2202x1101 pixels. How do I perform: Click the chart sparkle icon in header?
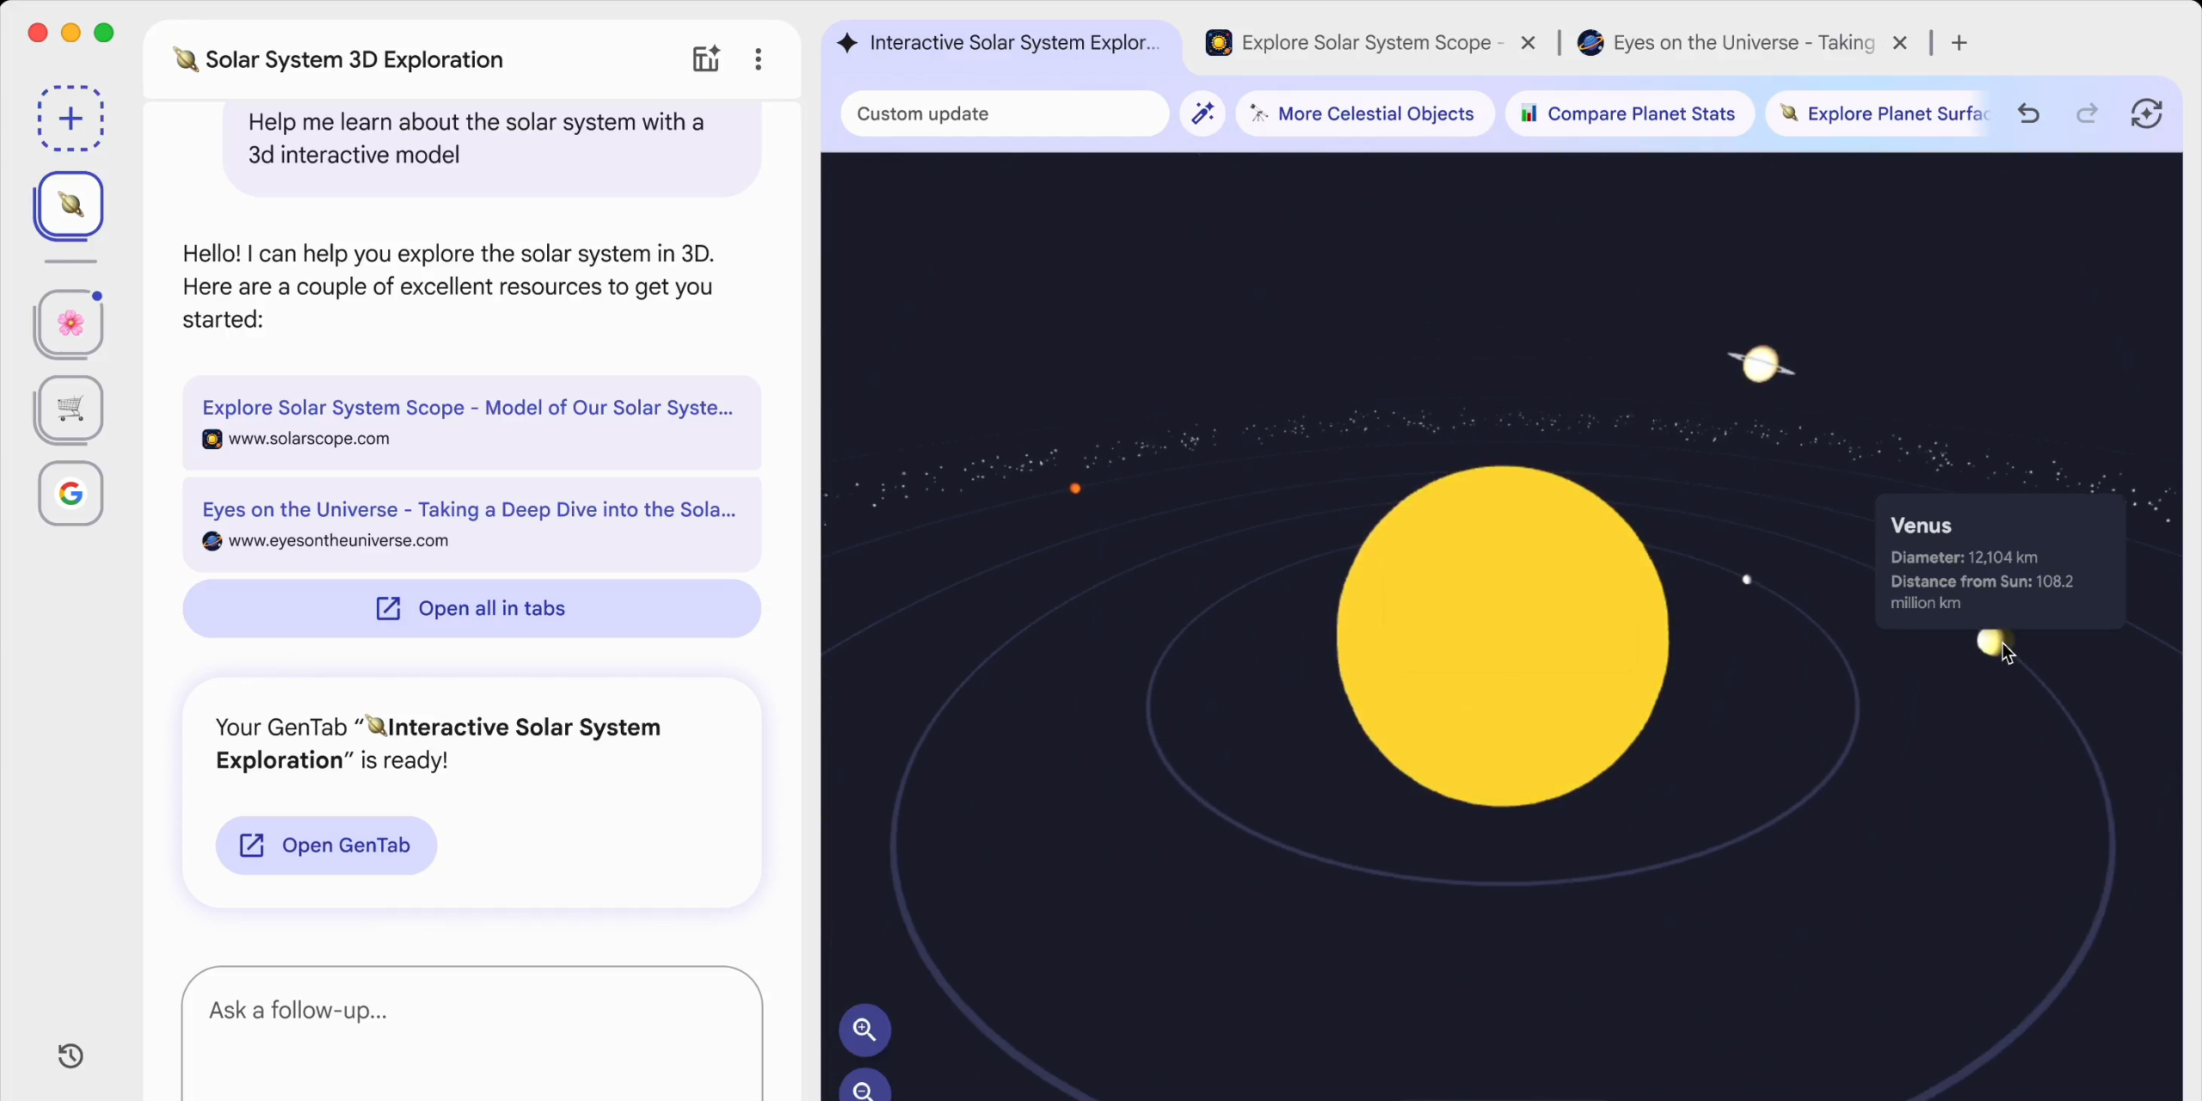tap(705, 59)
